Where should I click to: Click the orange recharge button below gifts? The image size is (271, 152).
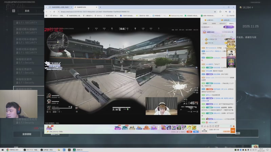point(190,132)
